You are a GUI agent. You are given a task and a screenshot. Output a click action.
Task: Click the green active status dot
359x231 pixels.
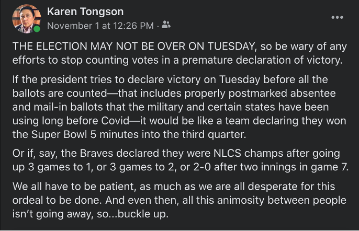pyautogui.click(x=37, y=29)
